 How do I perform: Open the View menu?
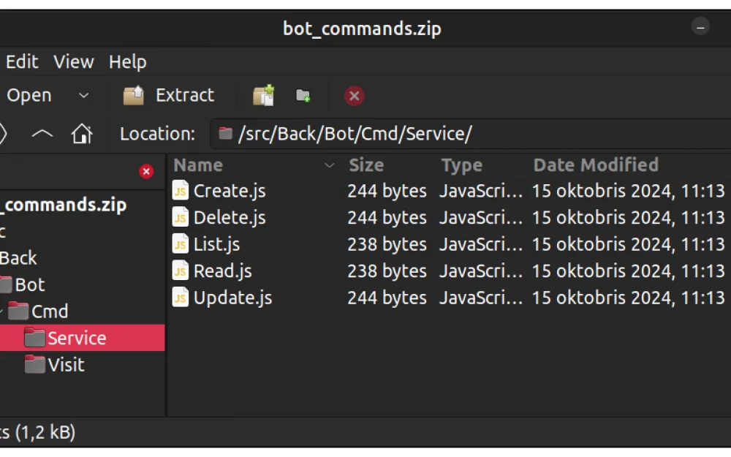coord(72,61)
